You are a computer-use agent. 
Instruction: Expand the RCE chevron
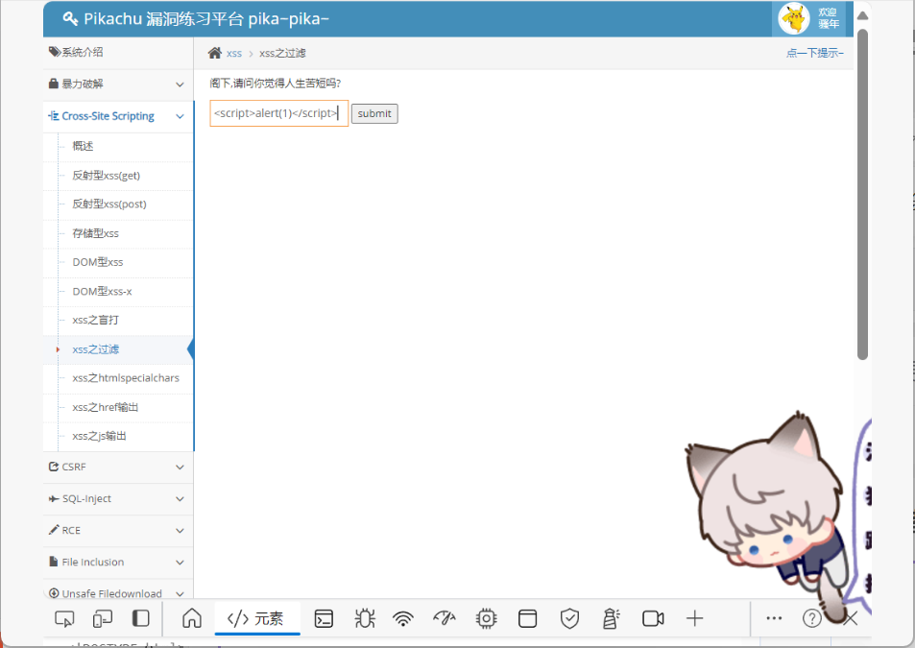click(180, 531)
